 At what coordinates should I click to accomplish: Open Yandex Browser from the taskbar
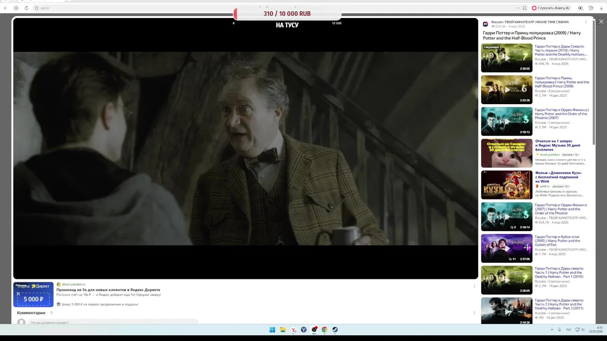294,330
